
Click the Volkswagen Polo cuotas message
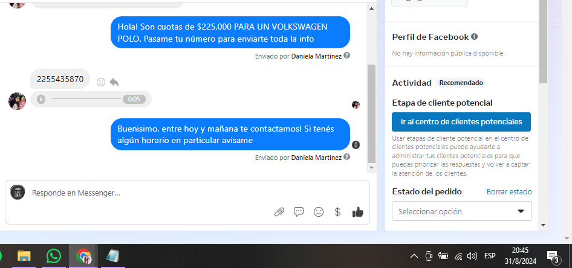point(230,33)
